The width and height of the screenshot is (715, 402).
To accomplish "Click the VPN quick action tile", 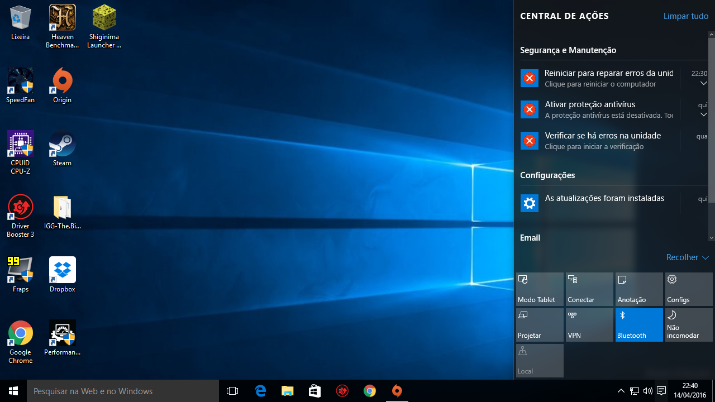I will click(589, 325).
